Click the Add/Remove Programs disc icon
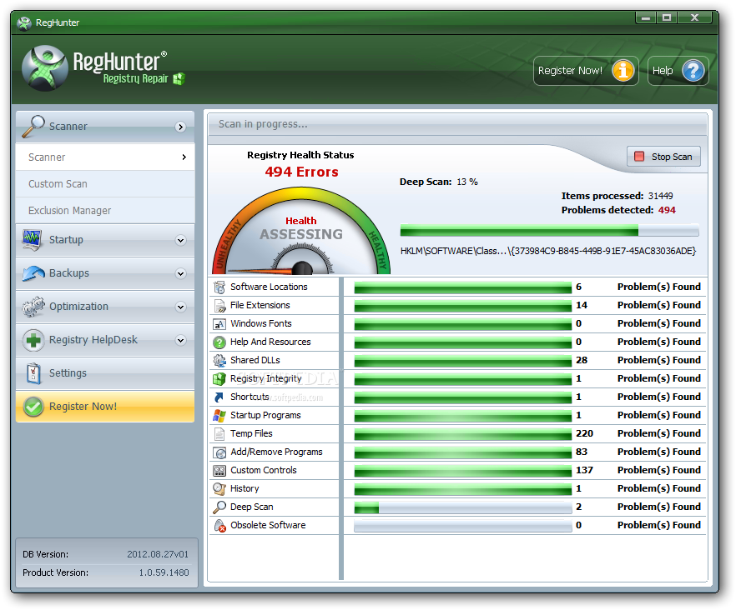Viewport: 736px width, 610px height. click(x=219, y=452)
